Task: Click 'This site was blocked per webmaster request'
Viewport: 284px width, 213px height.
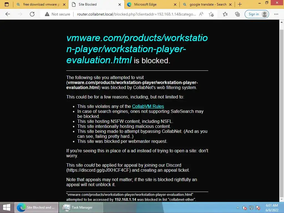Action: pos(122,141)
